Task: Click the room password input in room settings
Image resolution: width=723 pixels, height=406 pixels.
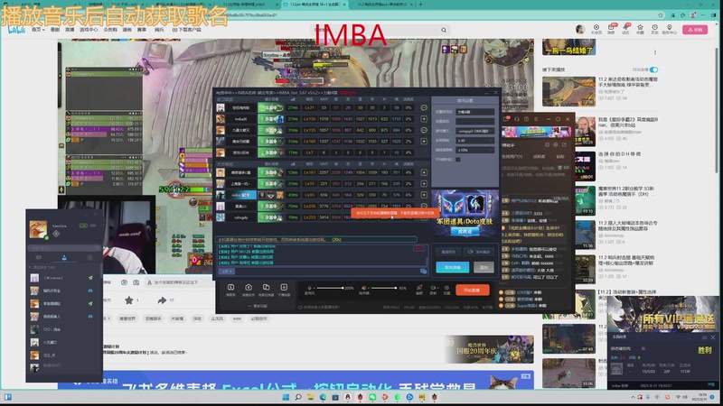Action: coord(475,121)
